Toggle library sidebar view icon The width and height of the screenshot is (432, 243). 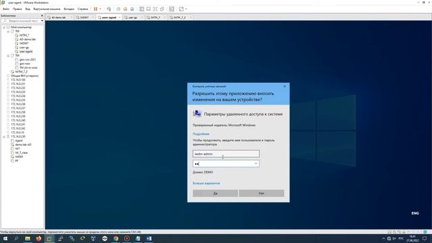[x=142, y=9]
